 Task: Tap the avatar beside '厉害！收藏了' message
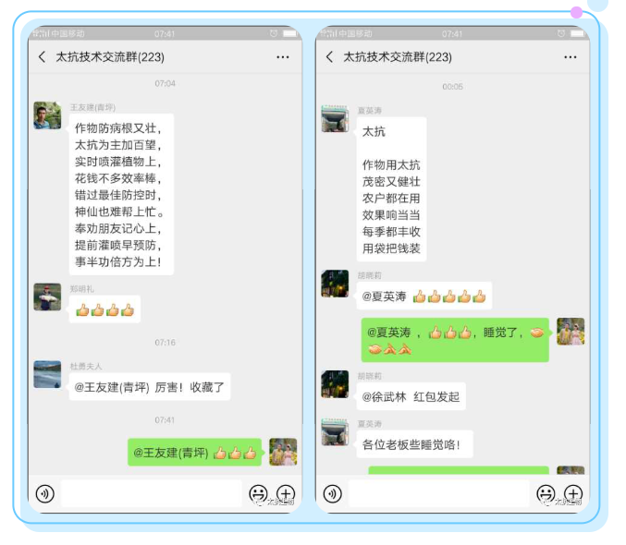pyautogui.click(x=47, y=374)
